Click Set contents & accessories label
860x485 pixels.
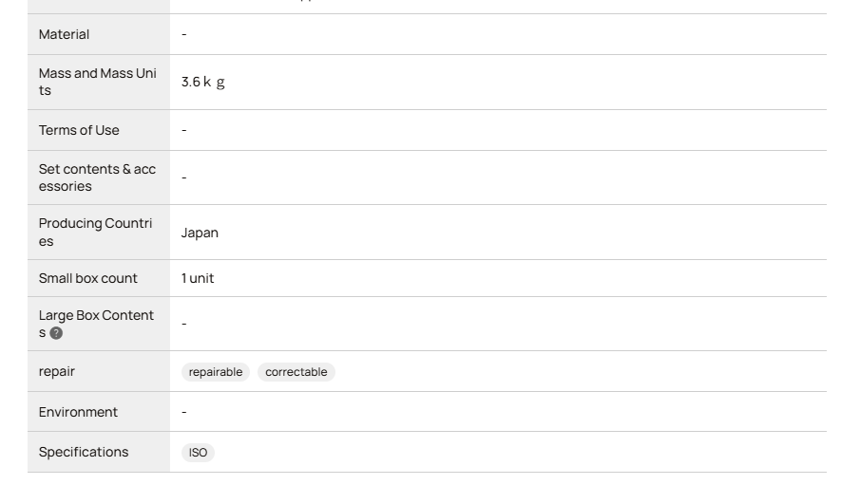[97, 177]
